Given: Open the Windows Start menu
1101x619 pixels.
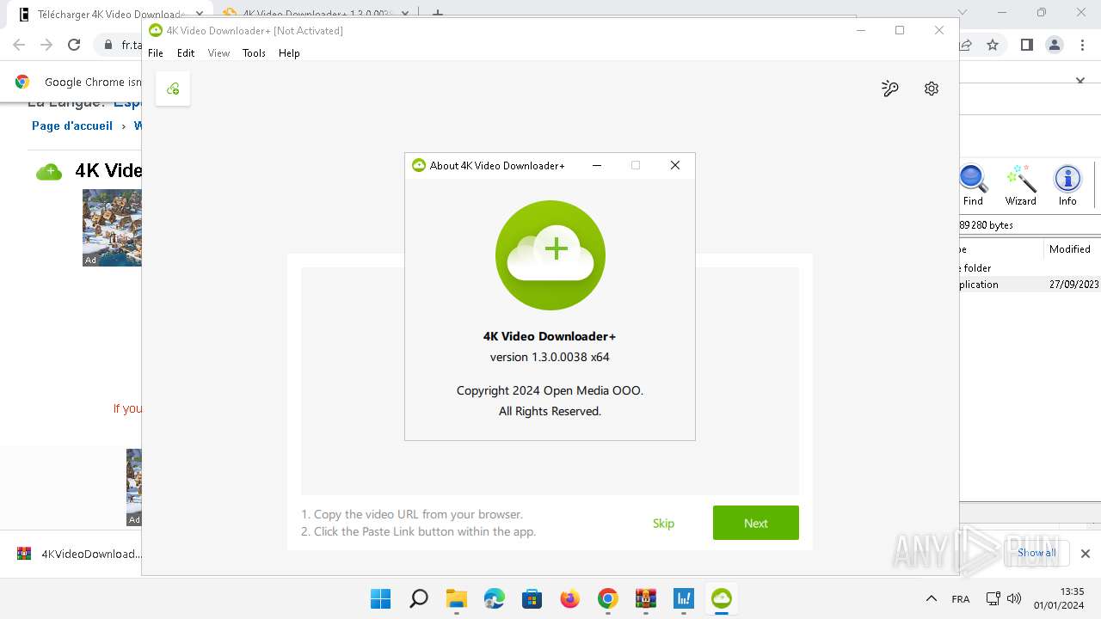Looking at the screenshot, I should pyautogui.click(x=380, y=598).
